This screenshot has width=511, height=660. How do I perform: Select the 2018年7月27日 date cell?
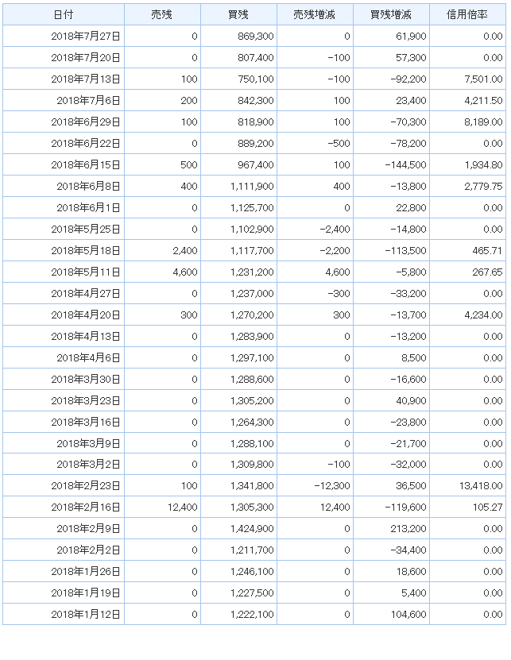86,37
